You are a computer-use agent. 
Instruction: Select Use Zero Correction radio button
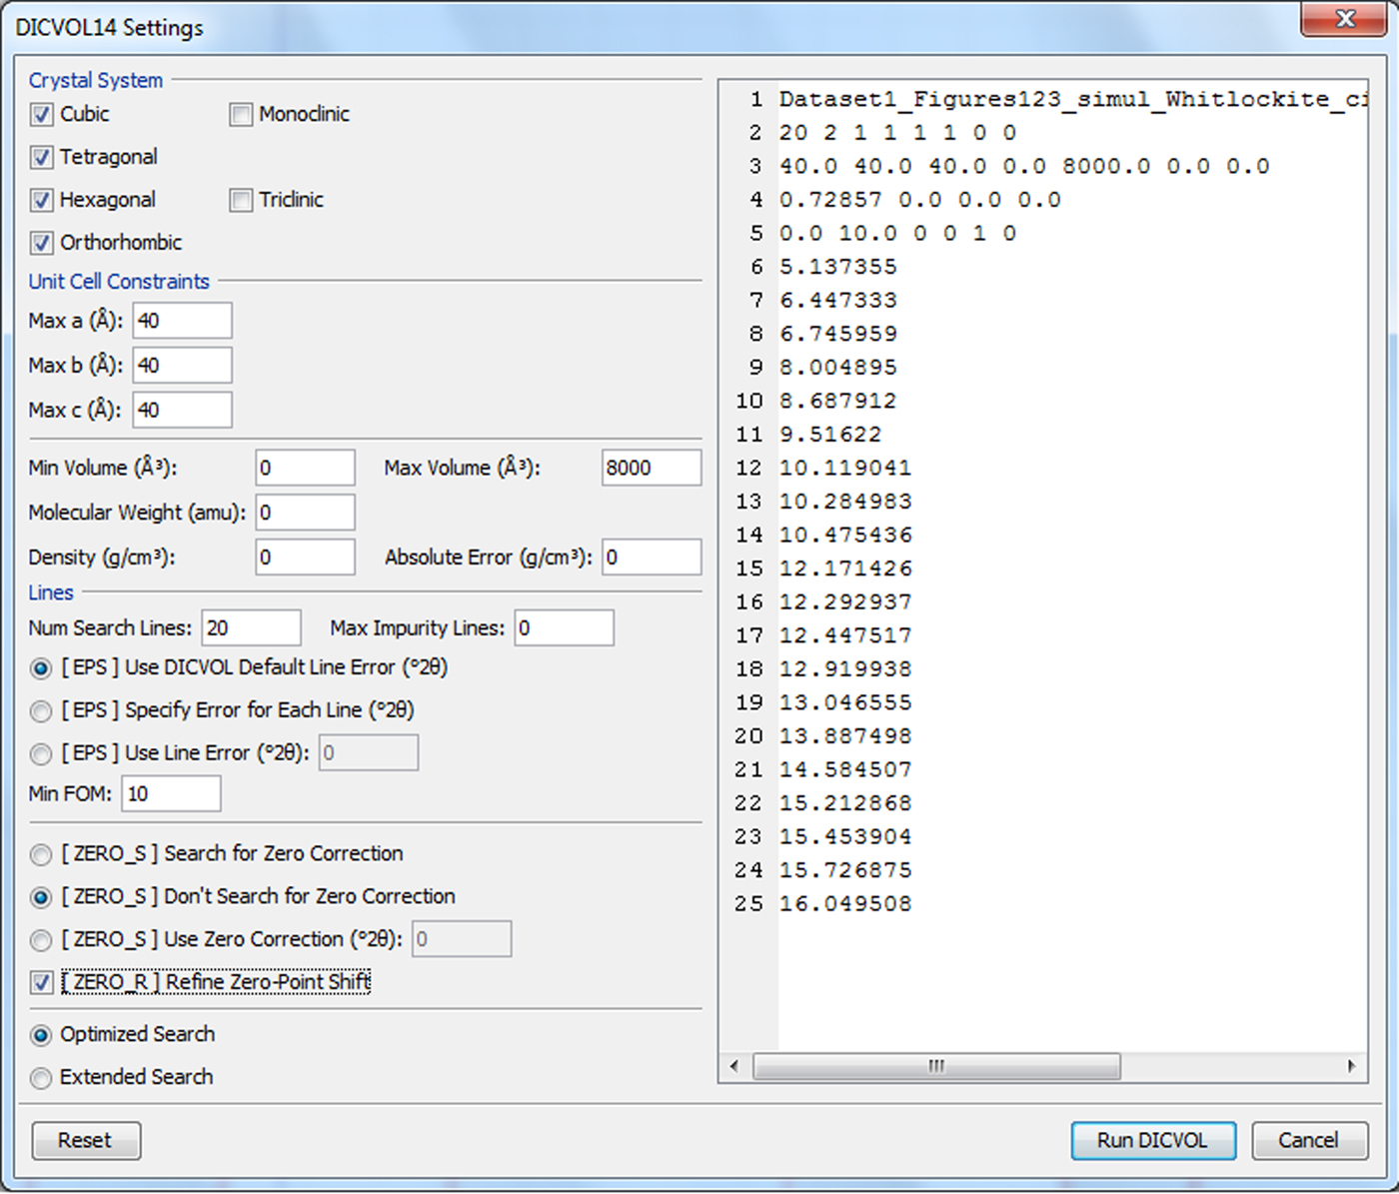tap(41, 941)
